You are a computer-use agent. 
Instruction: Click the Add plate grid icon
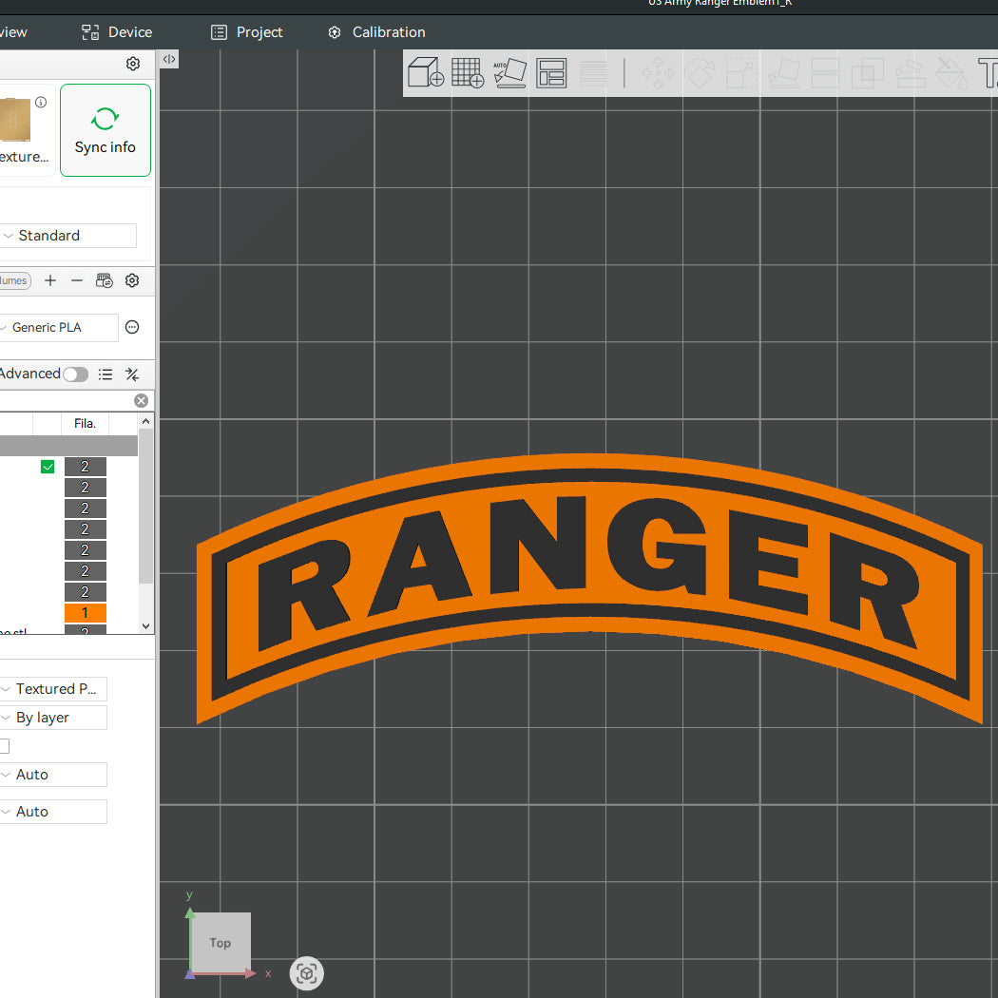click(468, 73)
